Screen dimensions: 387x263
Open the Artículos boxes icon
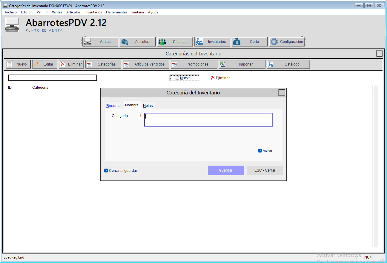pos(125,42)
